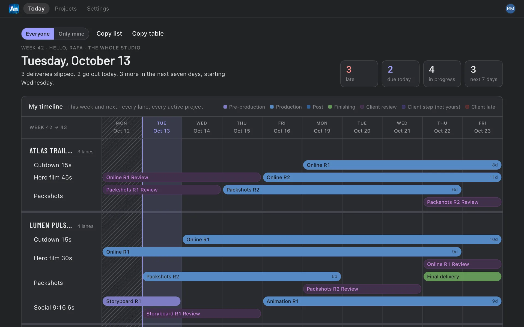Click the Copy list button
The image size is (524, 327).
click(109, 34)
